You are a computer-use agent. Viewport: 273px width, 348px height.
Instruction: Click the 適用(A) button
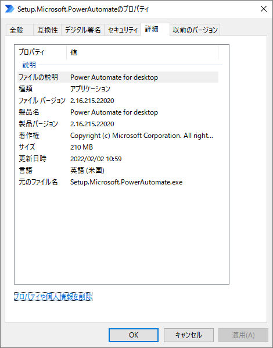tap(243, 335)
